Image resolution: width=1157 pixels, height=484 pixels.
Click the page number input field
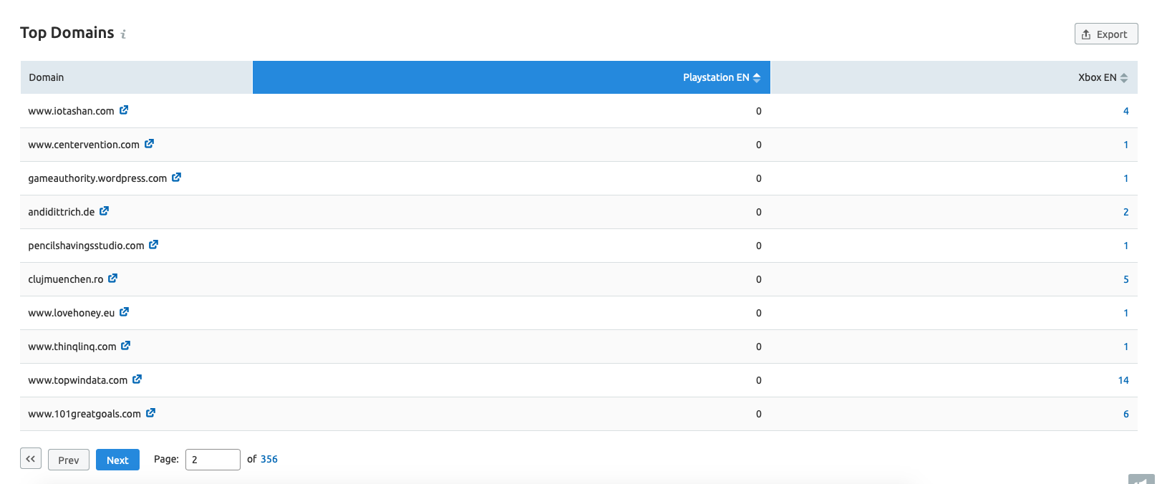point(213,460)
